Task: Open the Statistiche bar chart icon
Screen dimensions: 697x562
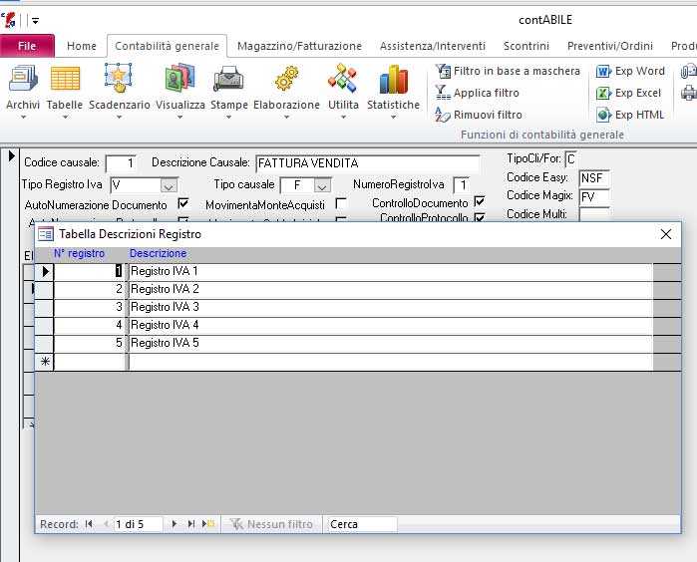Action: tap(394, 79)
